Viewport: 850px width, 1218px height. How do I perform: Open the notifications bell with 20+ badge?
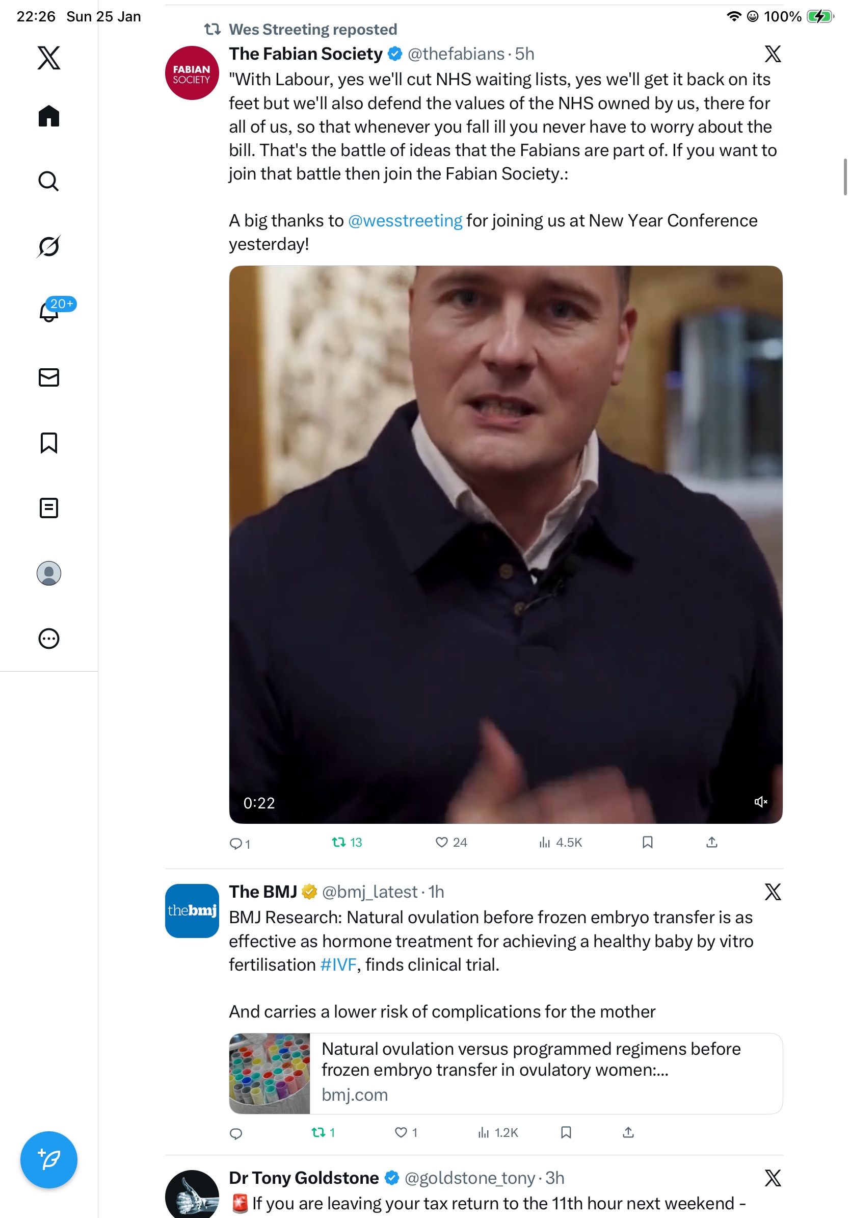tap(49, 312)
